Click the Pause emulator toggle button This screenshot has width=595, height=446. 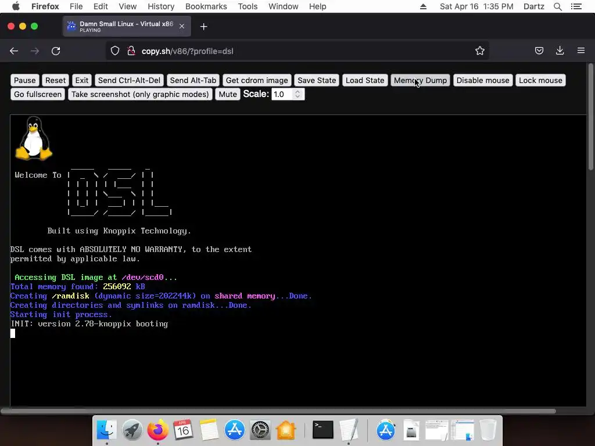pos(24,80)
